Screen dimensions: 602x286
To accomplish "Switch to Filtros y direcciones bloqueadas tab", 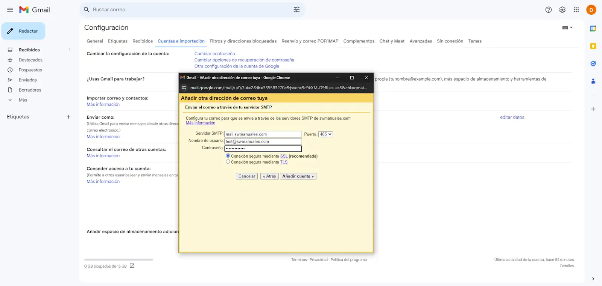I will [243, 41].
